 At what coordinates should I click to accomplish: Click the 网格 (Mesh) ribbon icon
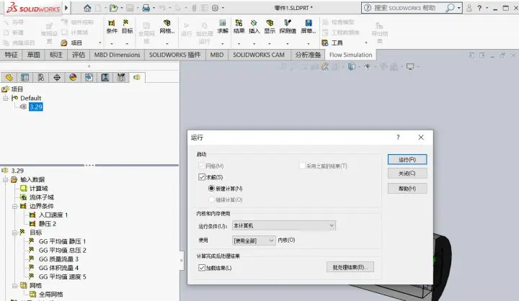[x=167, y=26]
